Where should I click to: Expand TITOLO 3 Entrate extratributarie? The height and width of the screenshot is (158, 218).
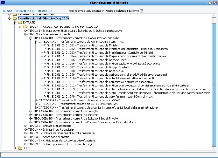(25, 126)
